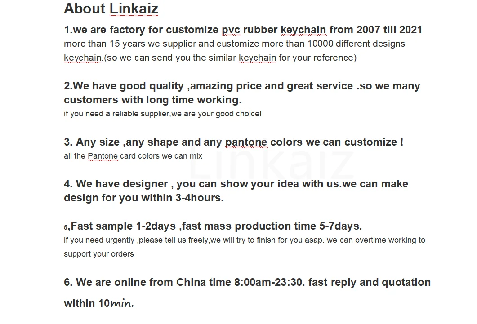Click the sentence "if you need a reliable supplier"
The width and height of the screenshot is (477, 324).
coord(162,114)
